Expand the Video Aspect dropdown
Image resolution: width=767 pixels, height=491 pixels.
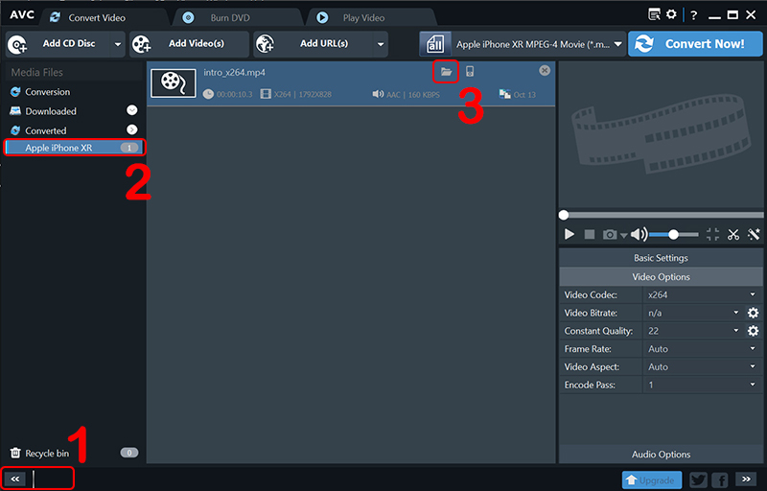(x=753, y=366)
